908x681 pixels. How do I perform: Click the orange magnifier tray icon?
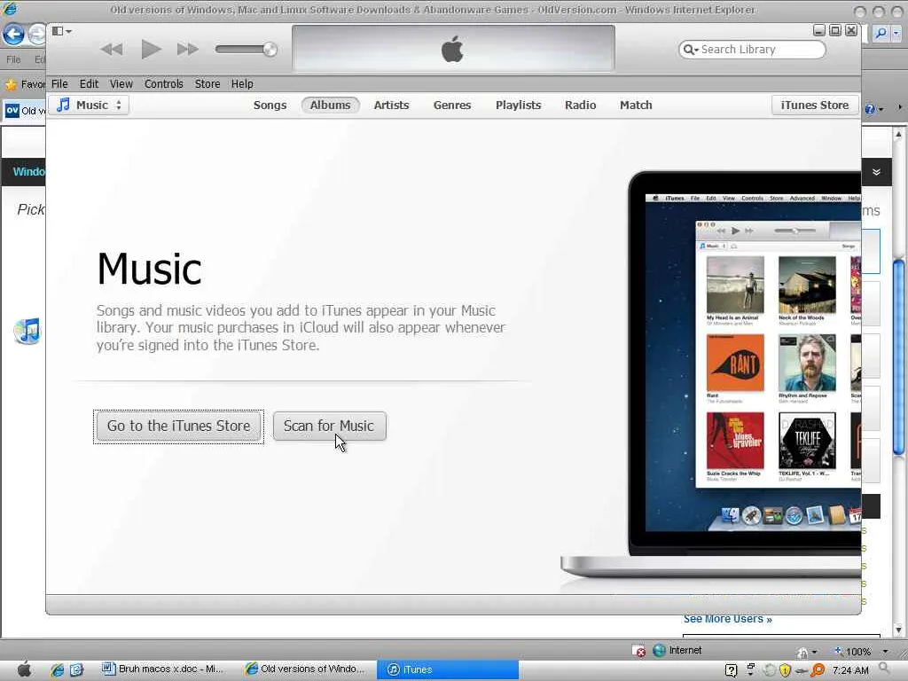coord(818,670)
